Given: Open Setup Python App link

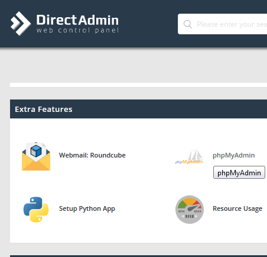Looking at the screenshot, I should (87, 209).
